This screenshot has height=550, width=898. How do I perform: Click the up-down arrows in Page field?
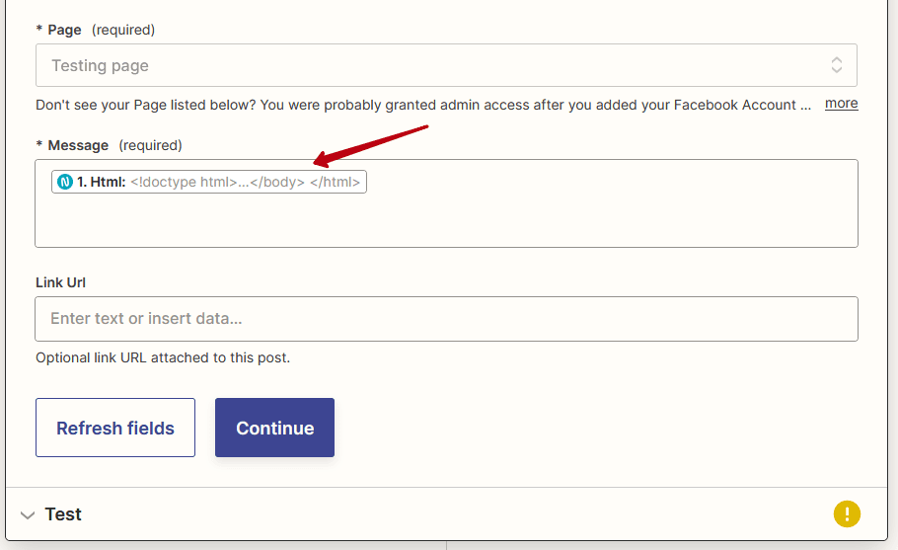point(837,65)
